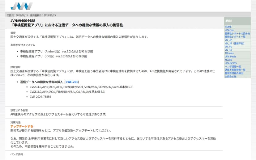Click the advisory title about 車検証閲覧アプリ
The width and height of the screenshot is (256, 160).
[67, 25]
